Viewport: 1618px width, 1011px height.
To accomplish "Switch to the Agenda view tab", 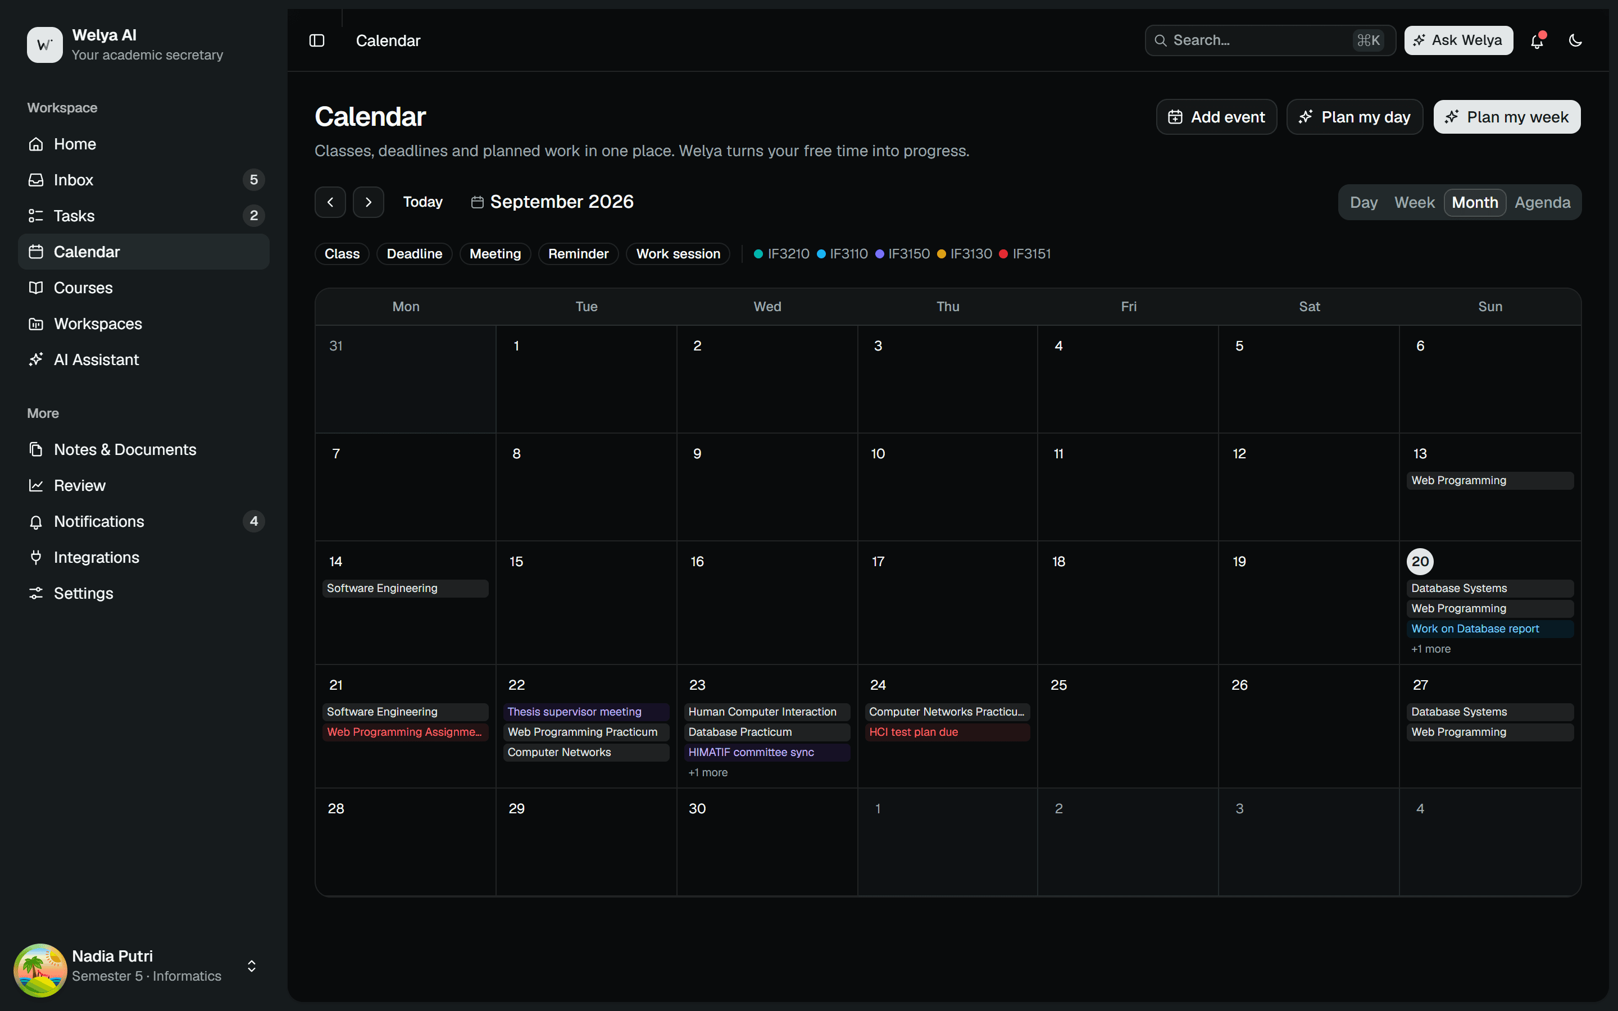I will pyautogui.click(x=1542, y=203).
